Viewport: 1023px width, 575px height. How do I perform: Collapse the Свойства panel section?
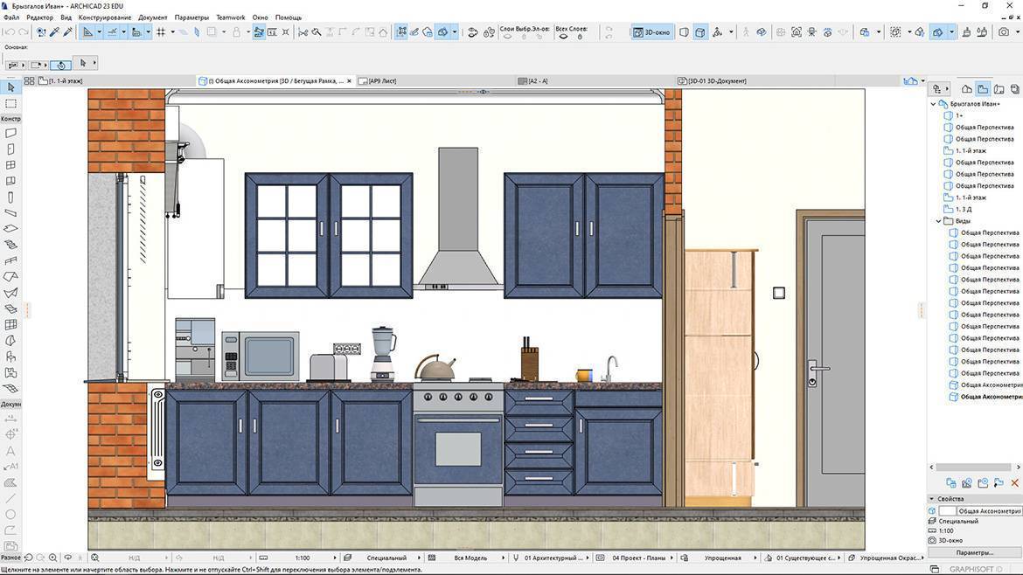(x=932, y=499)
